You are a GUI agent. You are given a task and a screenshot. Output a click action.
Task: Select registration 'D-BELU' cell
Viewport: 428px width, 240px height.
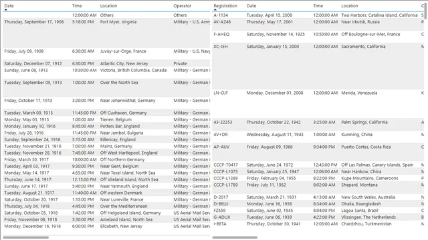(x=221, y=204)
